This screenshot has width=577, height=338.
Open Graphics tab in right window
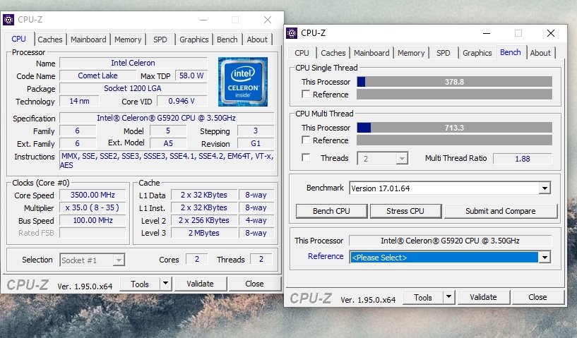point(477,53)
